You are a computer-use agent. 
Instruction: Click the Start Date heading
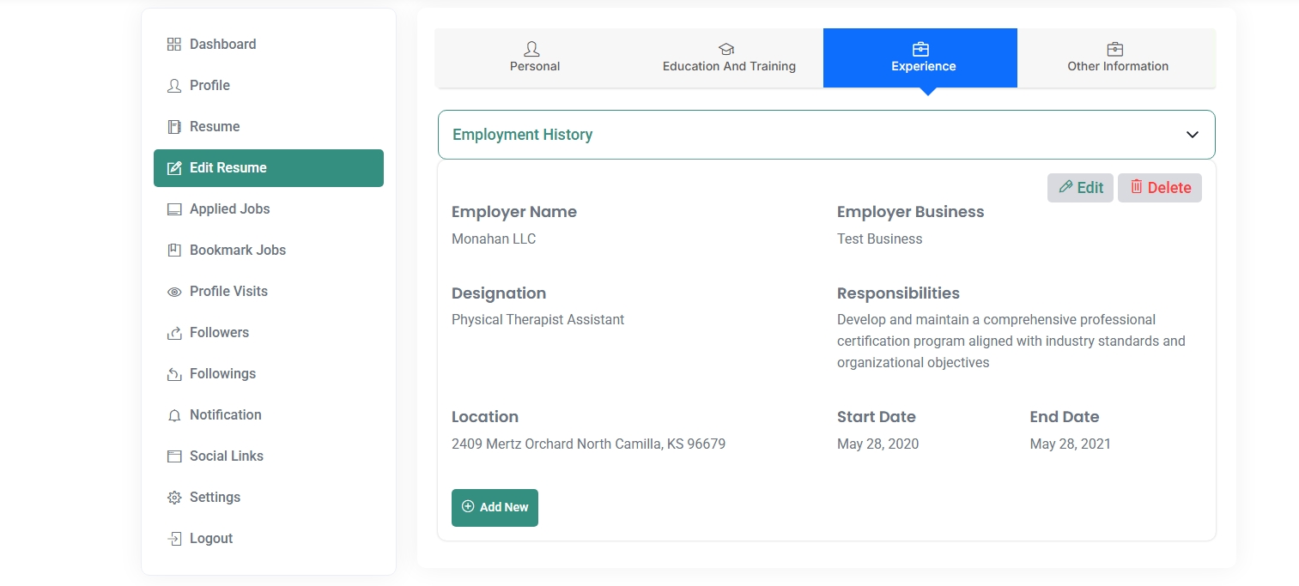pos(877,417)
